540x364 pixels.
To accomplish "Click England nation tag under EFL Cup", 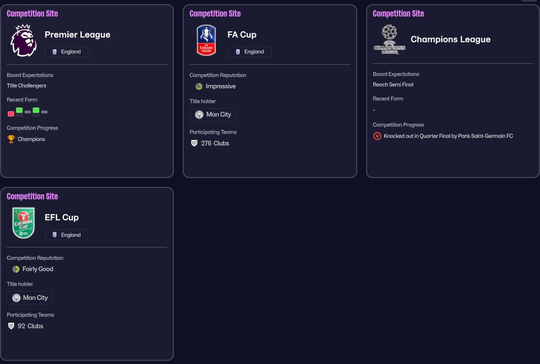I will coord(66,235).
